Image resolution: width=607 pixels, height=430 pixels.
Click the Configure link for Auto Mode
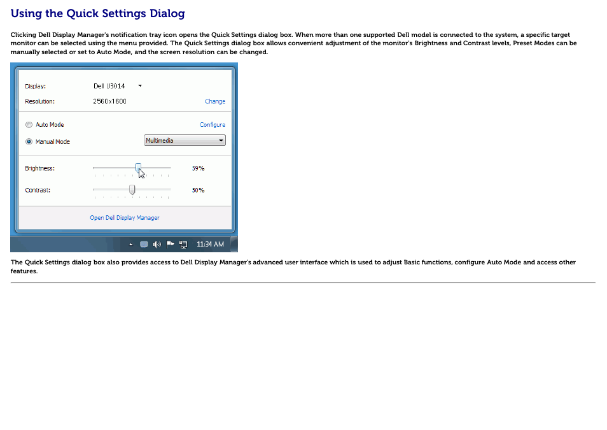pos(213,125)
